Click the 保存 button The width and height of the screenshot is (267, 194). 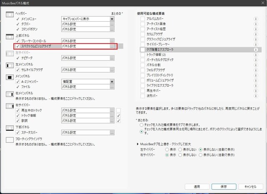point(224,187)
